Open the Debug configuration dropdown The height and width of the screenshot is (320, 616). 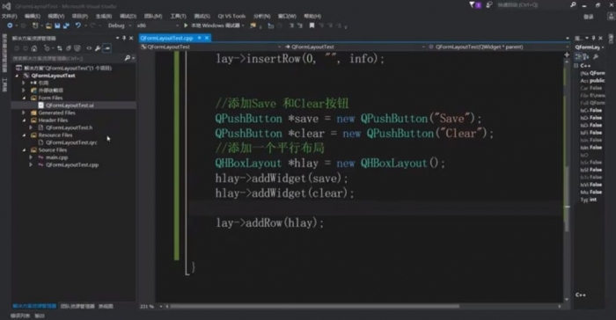120,25
